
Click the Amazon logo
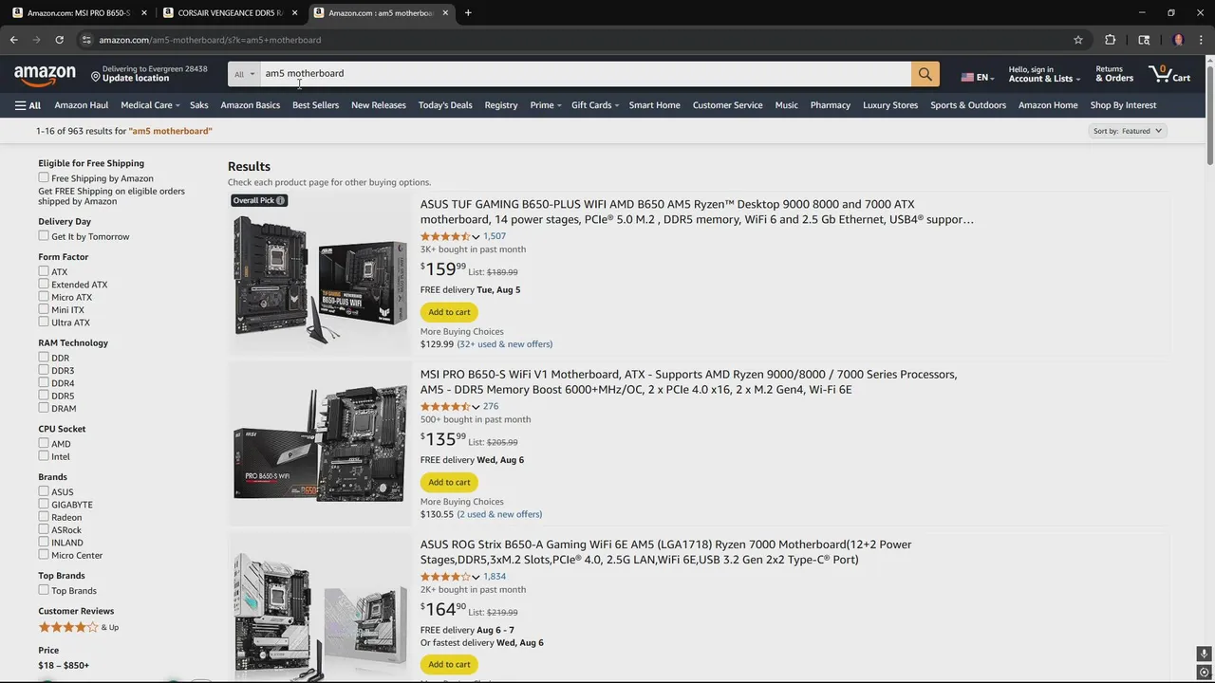(45, 75)
